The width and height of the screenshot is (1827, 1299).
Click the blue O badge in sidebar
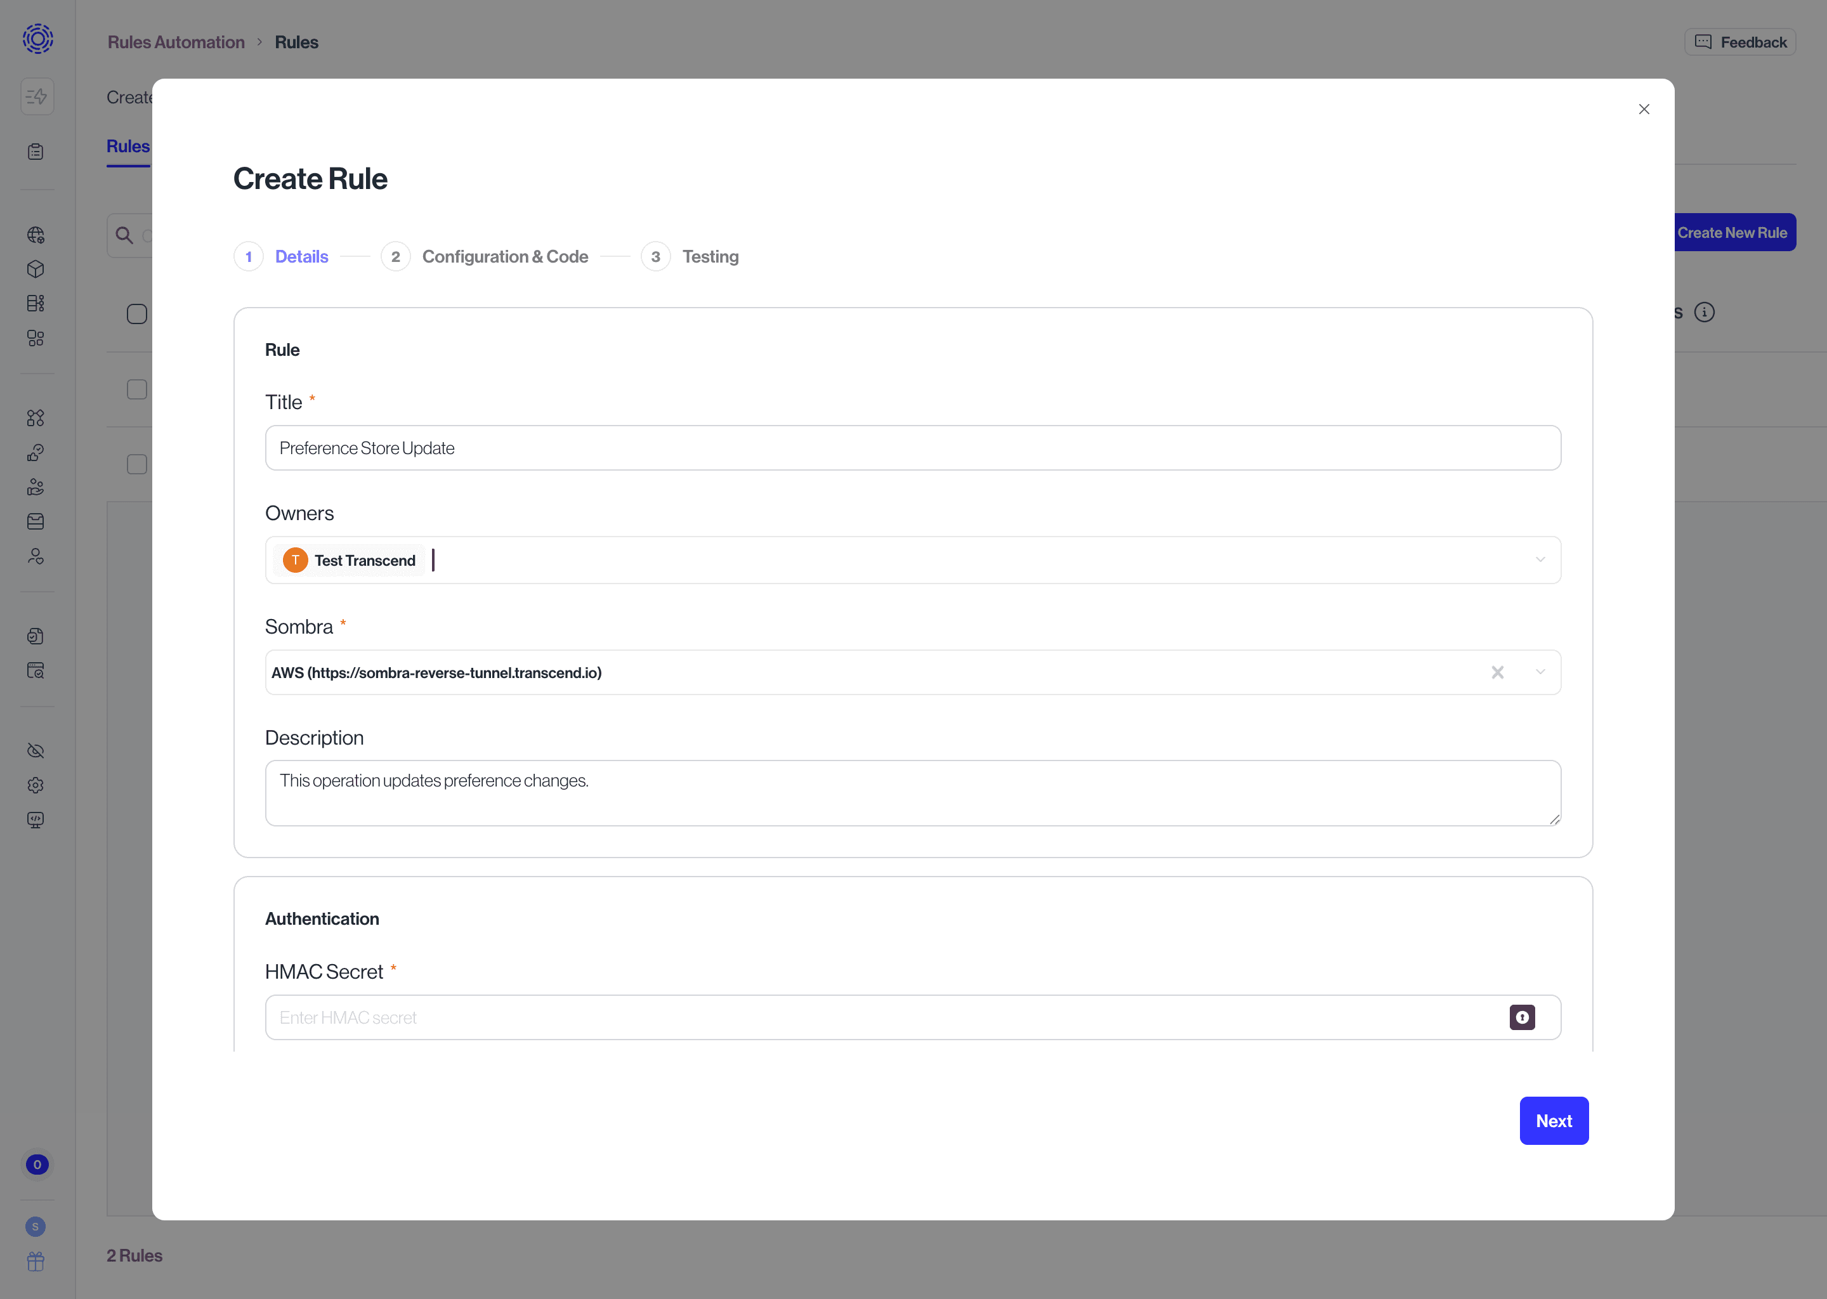[x=37, y=1165]
